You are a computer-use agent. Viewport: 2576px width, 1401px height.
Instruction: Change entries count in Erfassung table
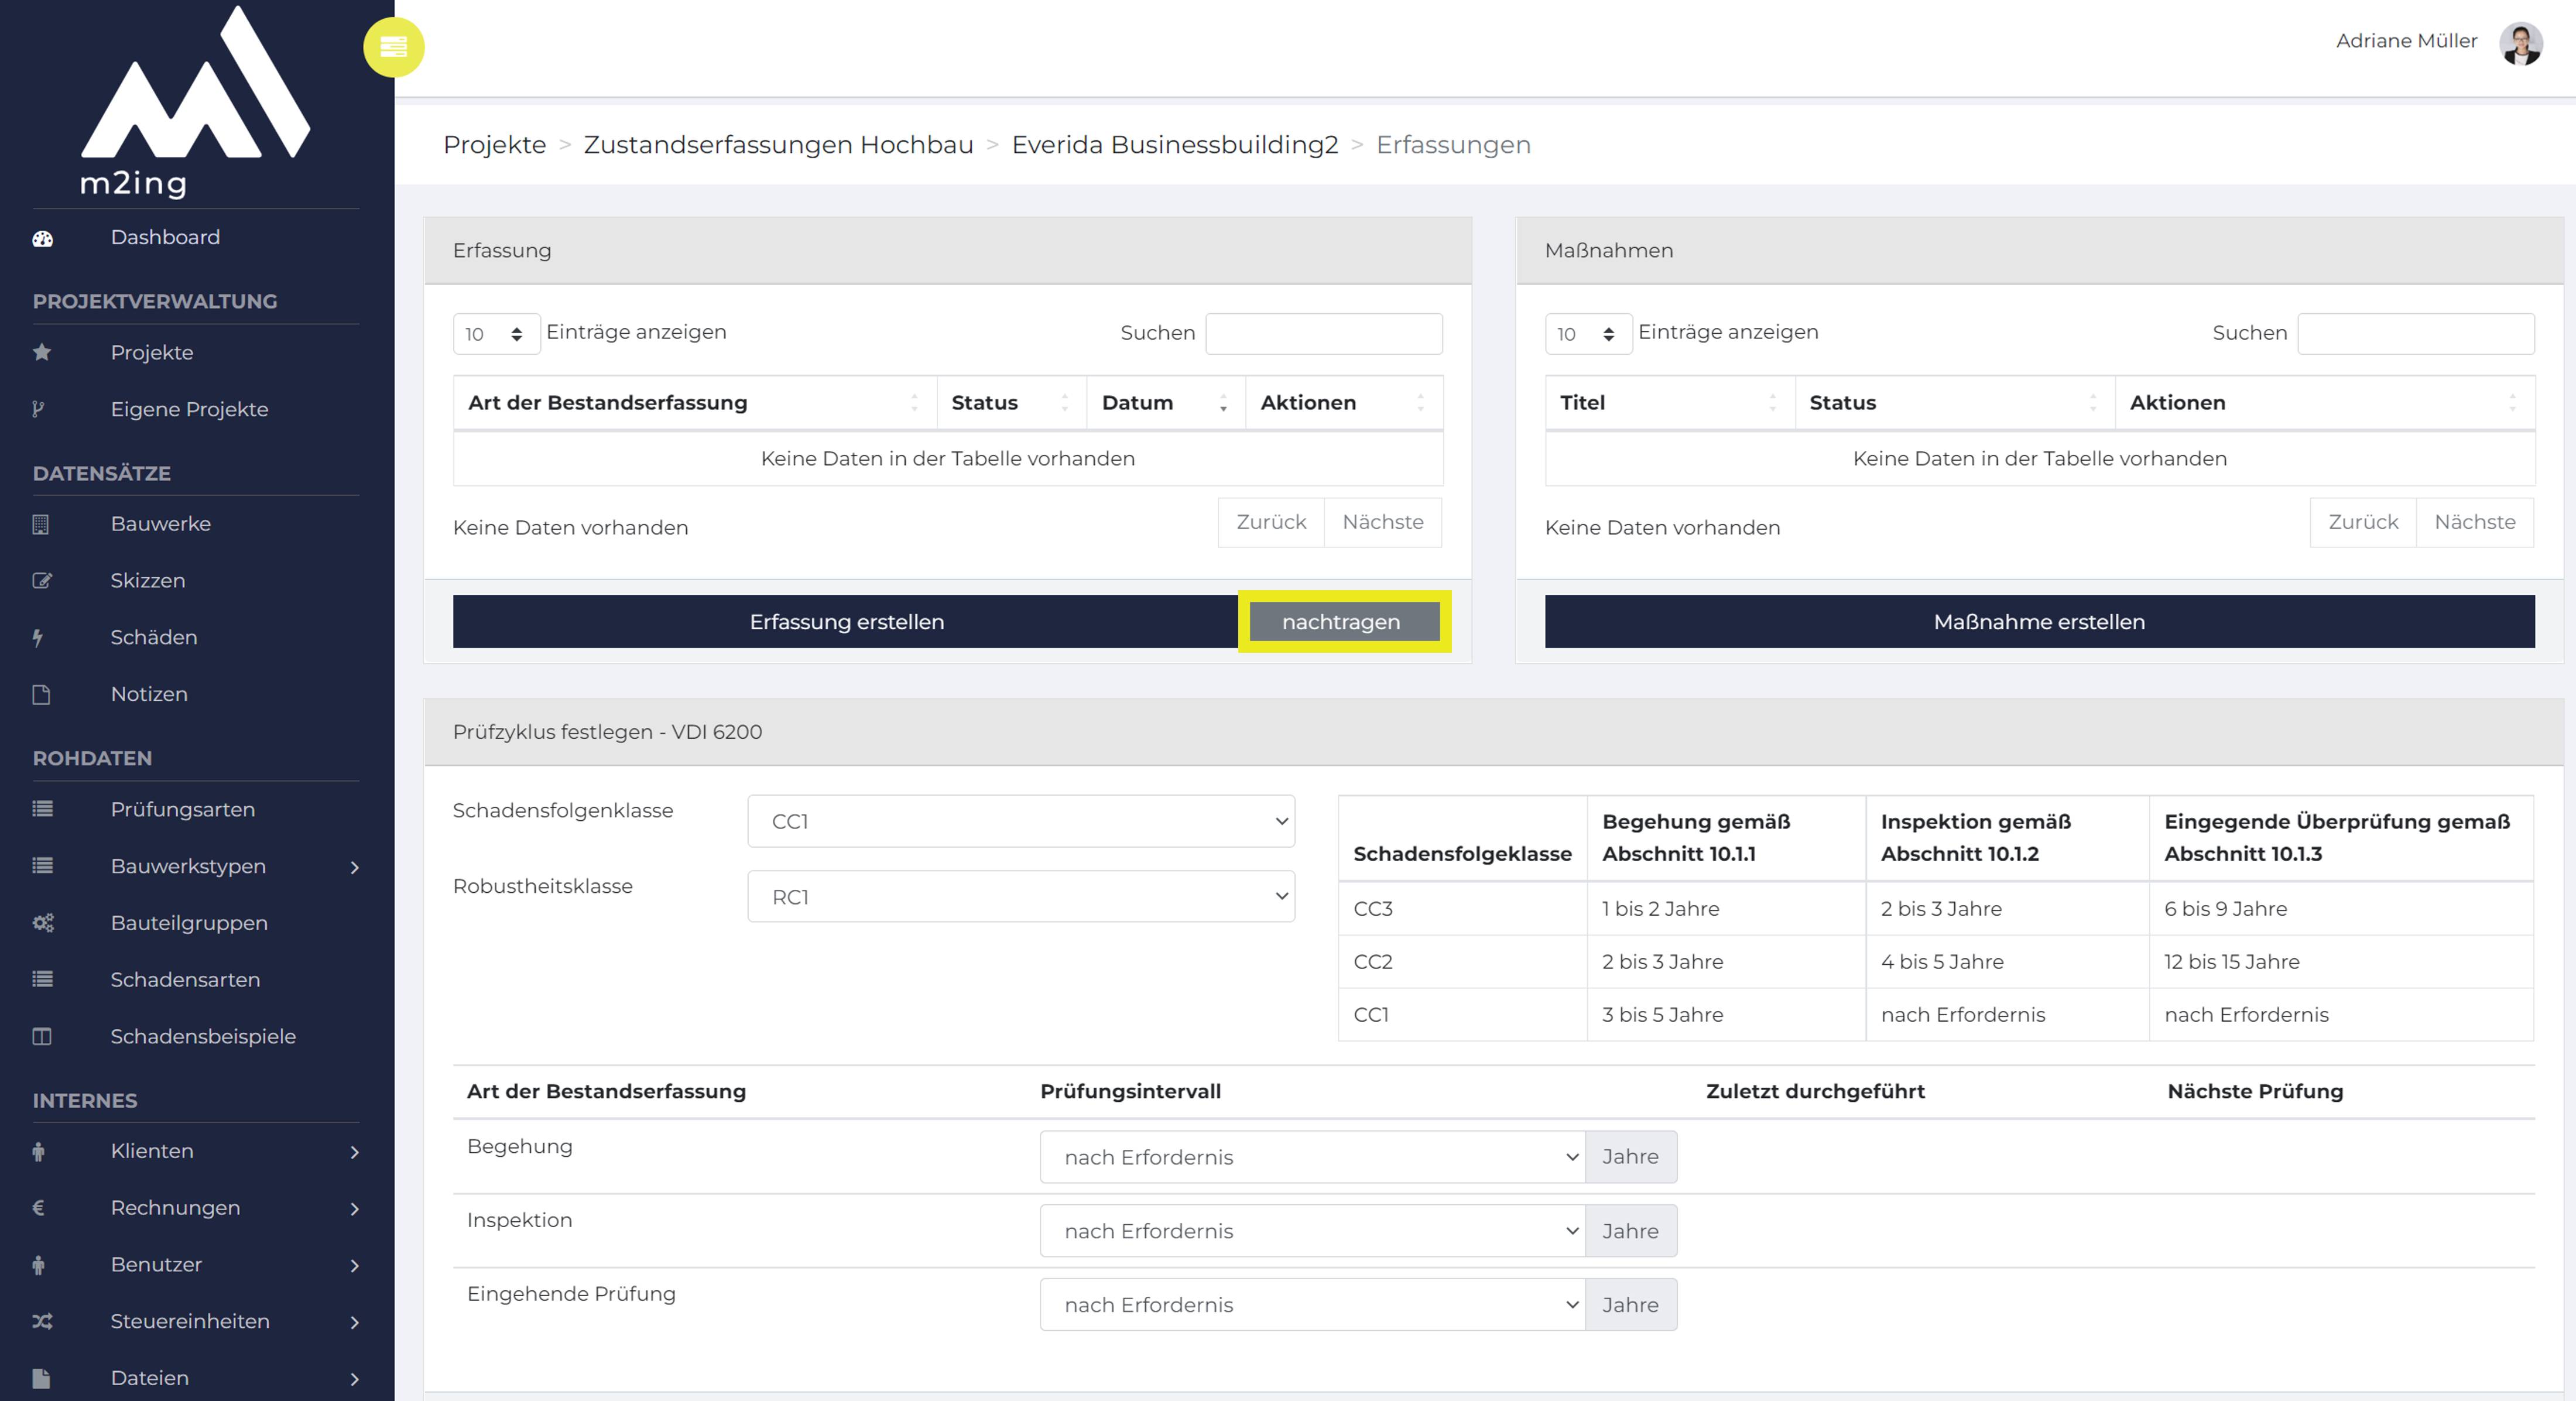pos(496,334)
